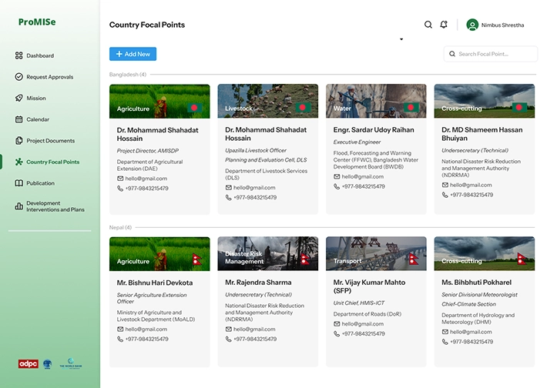Click the search magnifier icon in header
This screenshot has width=547, height=388.
tap(428, 25)
